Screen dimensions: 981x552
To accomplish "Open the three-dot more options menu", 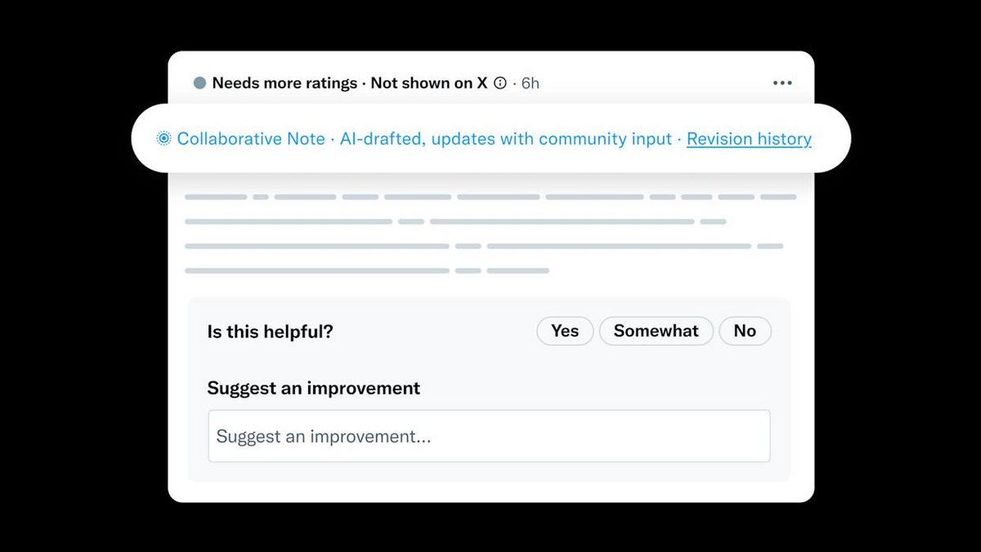I will pos(782,83).
